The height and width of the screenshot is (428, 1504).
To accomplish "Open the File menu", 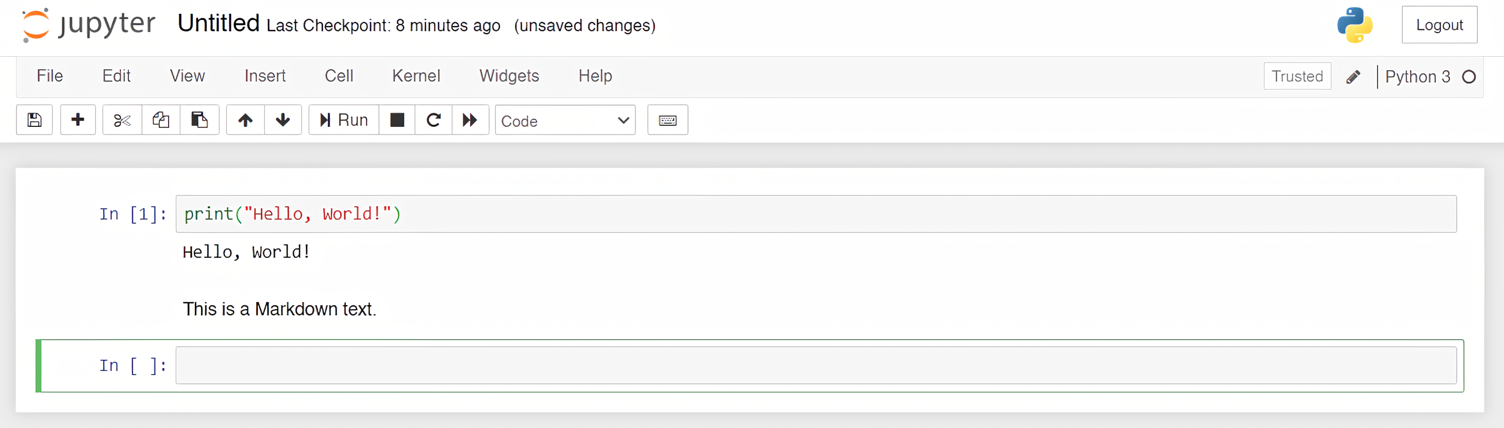I will (x=49, y=76).
